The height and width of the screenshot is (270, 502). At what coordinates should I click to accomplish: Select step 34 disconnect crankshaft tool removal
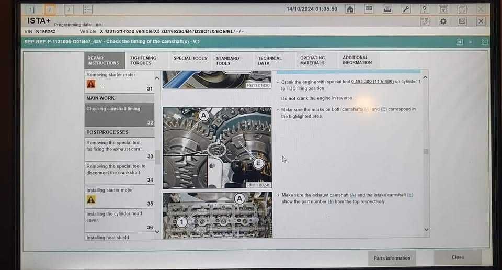[x=119, y=173]
